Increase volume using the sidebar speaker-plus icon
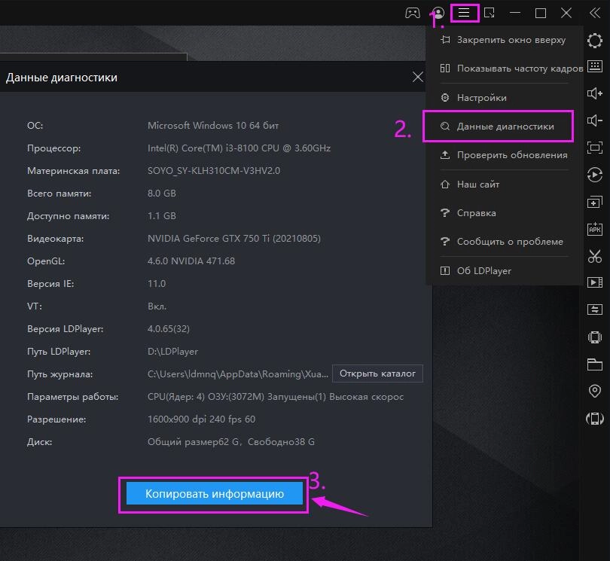Viewport: 610px width, 561px height. (595, 93)
